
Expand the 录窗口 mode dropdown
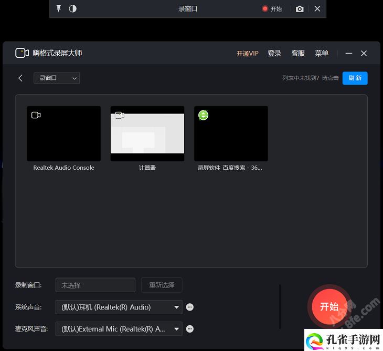(x=57, y=78)
